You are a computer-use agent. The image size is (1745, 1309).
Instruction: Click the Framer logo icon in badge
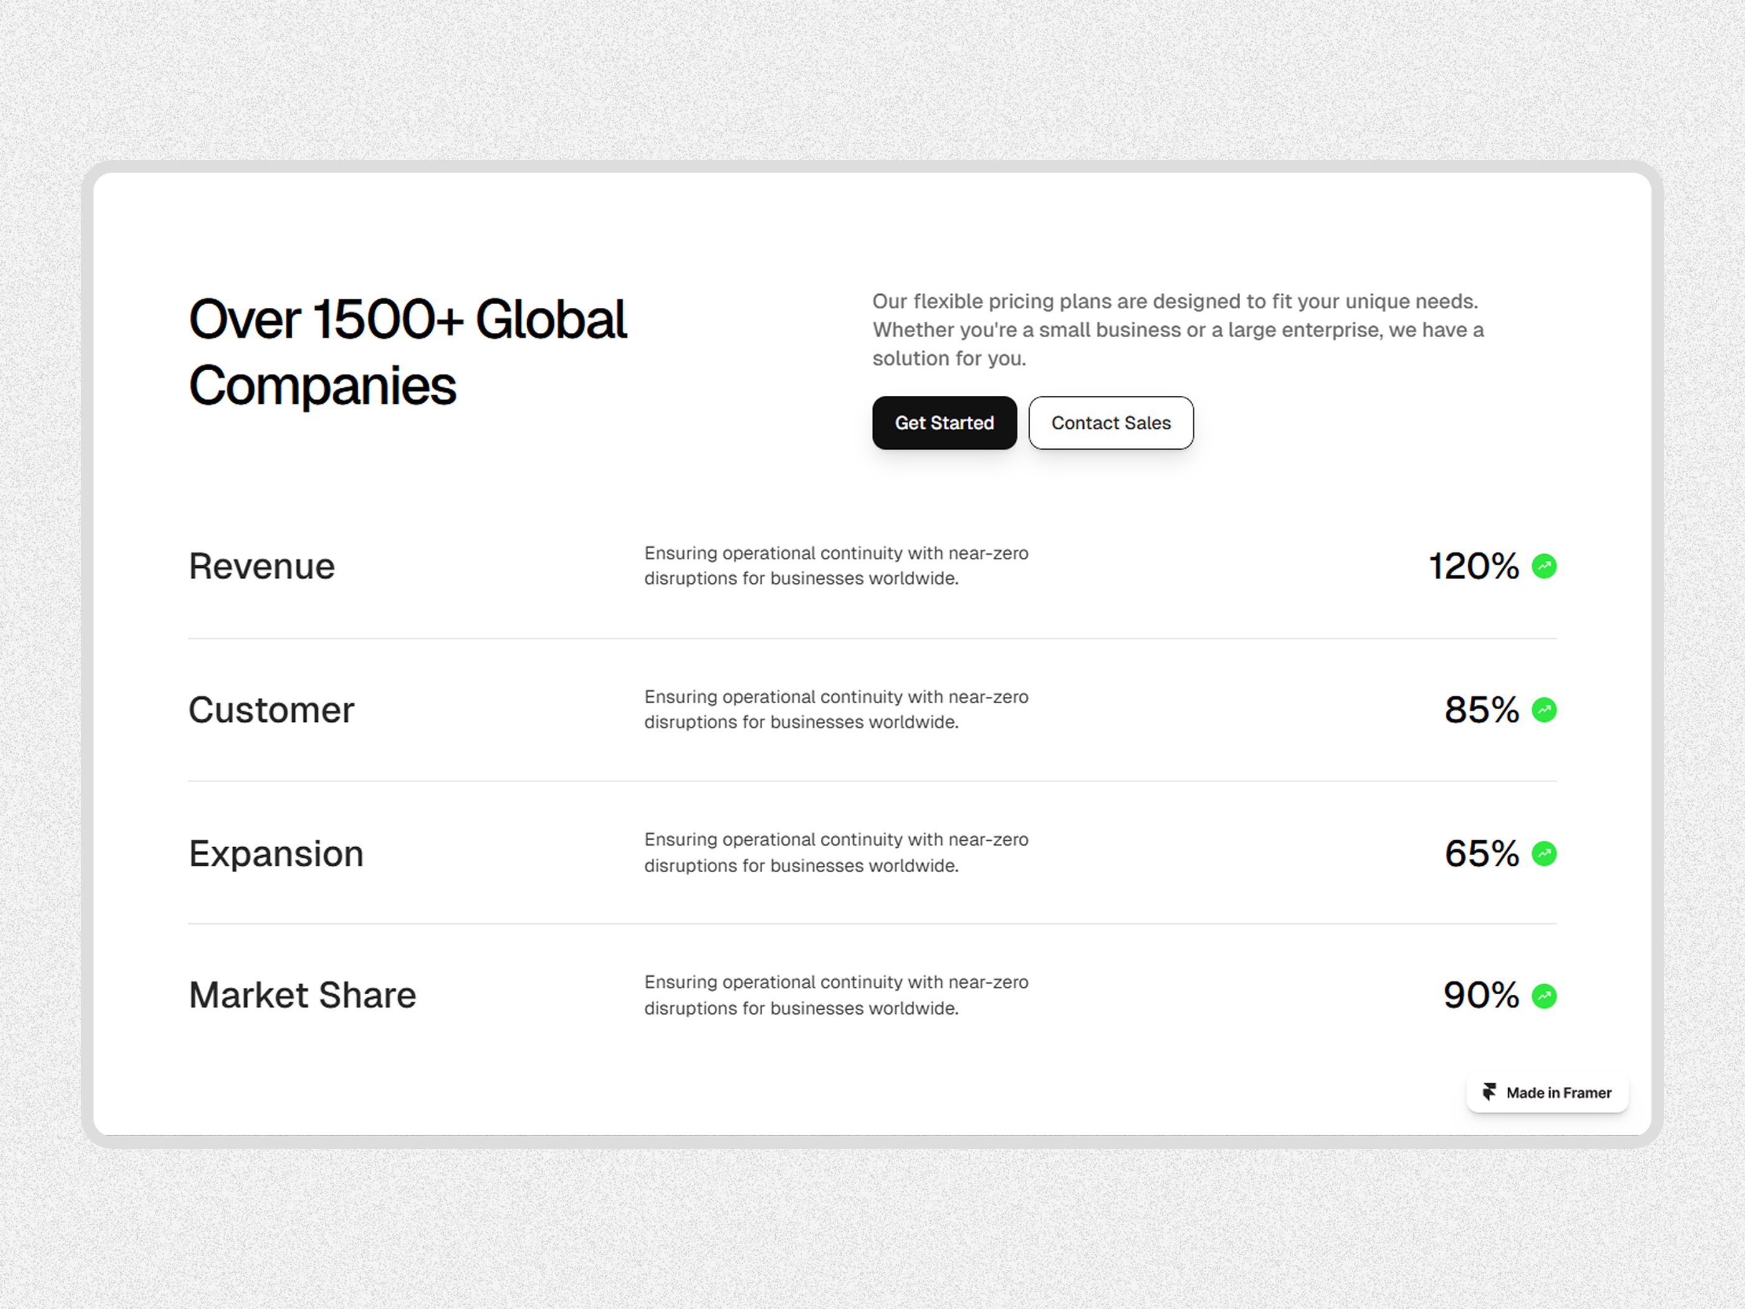tap(1489, 1092)
